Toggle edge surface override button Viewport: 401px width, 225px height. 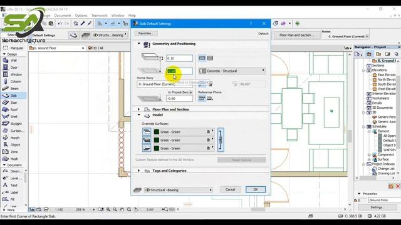tap(147, 140)
